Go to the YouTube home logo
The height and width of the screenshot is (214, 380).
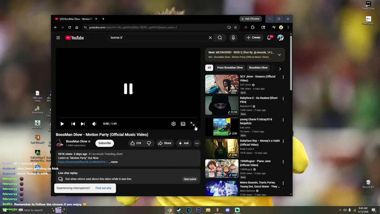tap(75, 38)
